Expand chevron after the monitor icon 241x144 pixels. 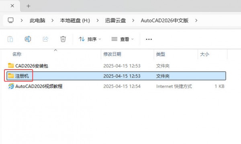pos(22,20)
